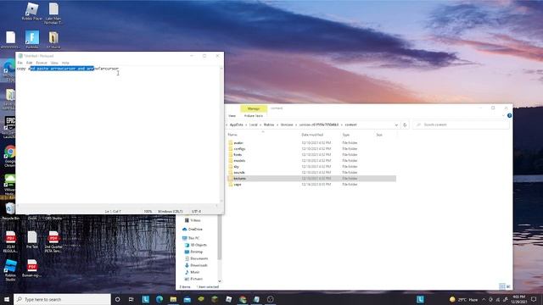Open Chrome from the taskbar

243,299
